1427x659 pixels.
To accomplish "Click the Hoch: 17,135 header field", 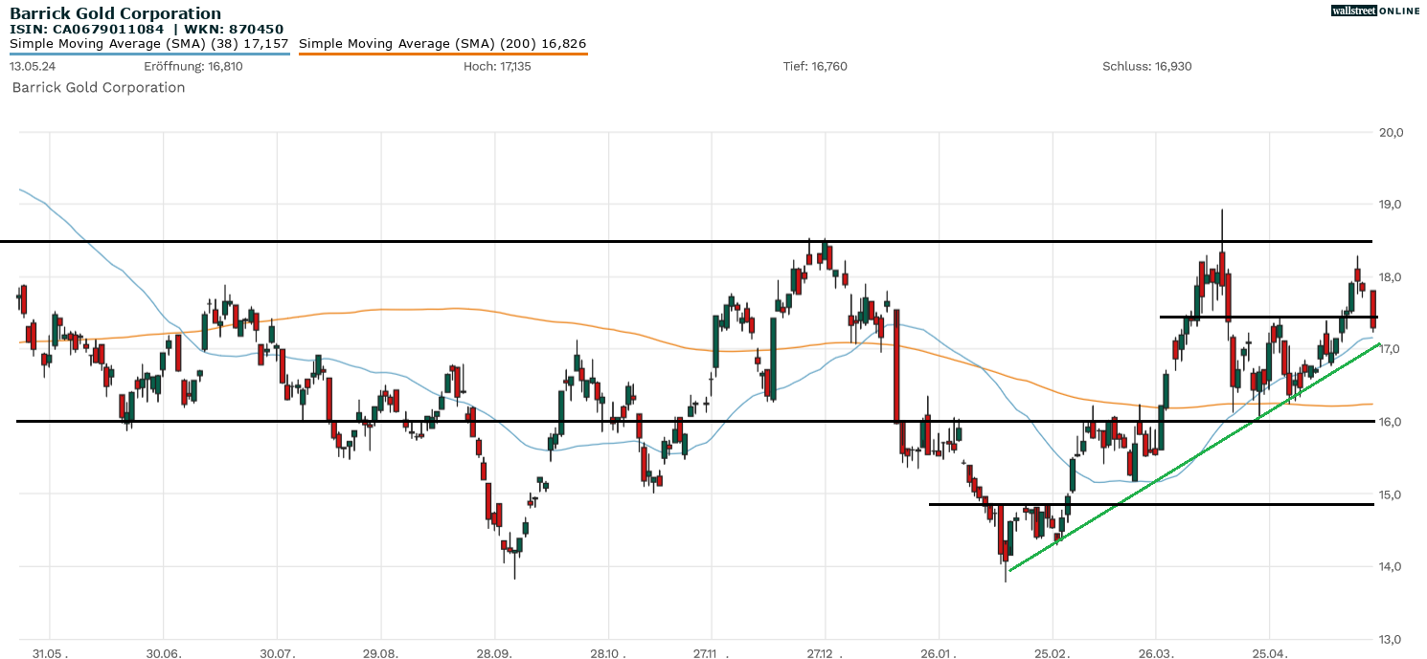I will click(x=499, y=67).
